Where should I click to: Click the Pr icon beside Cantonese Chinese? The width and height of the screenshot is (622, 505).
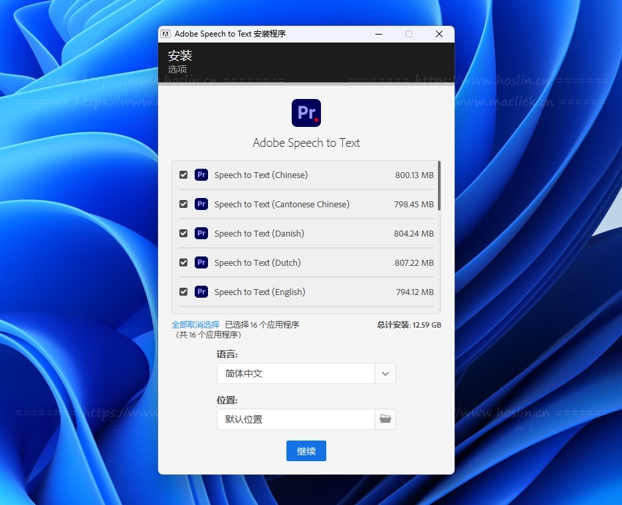[x=201, y=204]
